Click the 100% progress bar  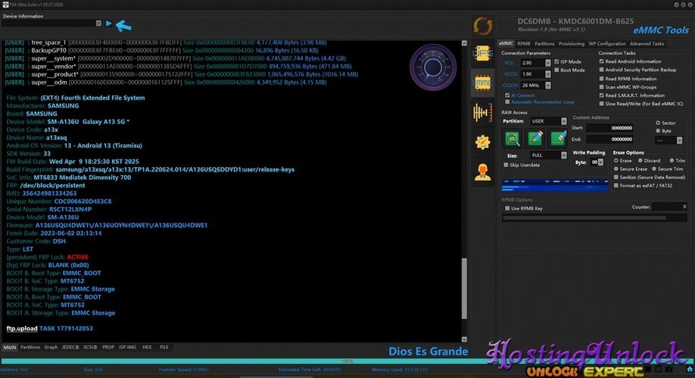coord(346,361)
